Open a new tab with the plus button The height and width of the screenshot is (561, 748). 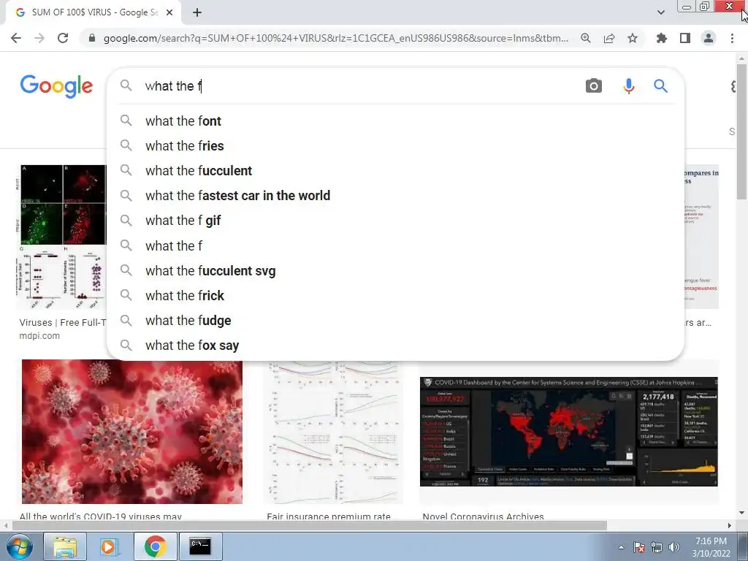click(x=197, y=13)
